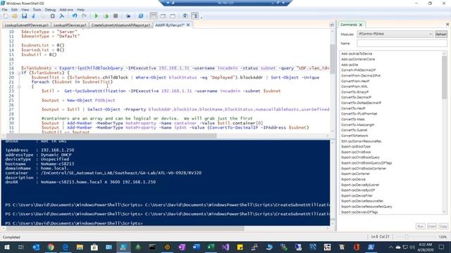Screen dimensions: 451x253
Task: Select ConvertTo-BinaryIP command
Action: tap(354, 92)
